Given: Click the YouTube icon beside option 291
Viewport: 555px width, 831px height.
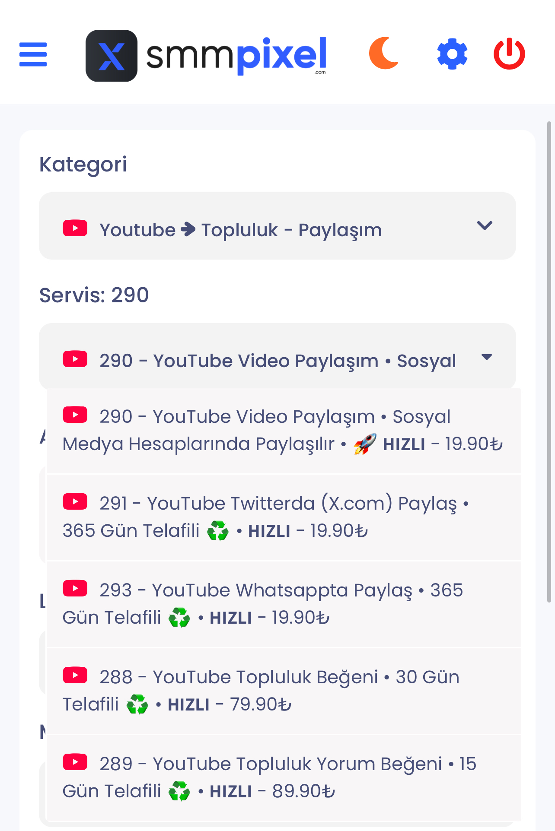Looking at the screenshot, I should 75,501.
